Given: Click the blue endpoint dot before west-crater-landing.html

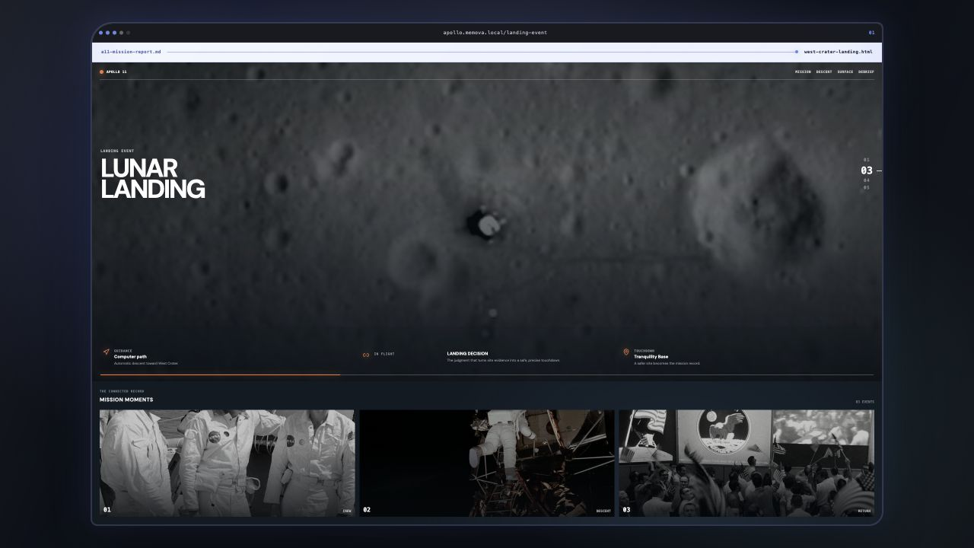Looking at the screenshot, I should coord(797,52).
